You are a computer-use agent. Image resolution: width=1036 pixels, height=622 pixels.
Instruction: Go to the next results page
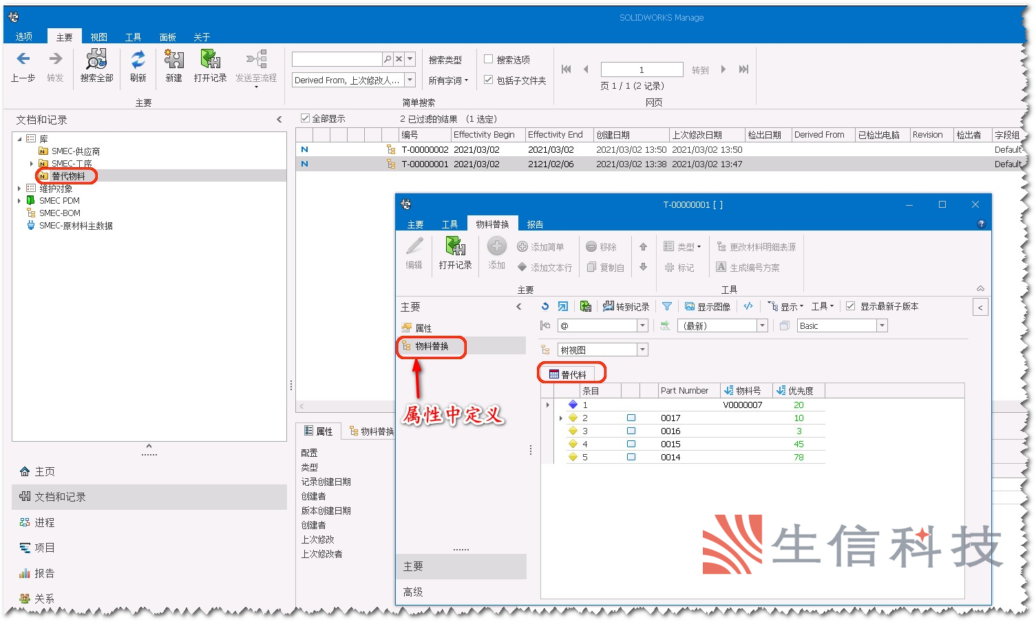tap(723, 69)
